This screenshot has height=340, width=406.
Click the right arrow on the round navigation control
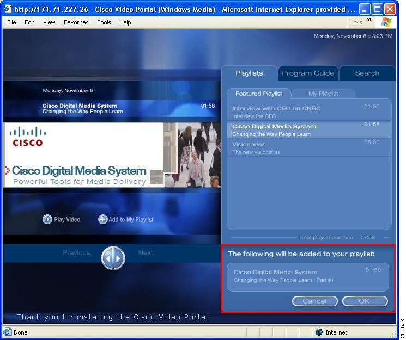118,258
